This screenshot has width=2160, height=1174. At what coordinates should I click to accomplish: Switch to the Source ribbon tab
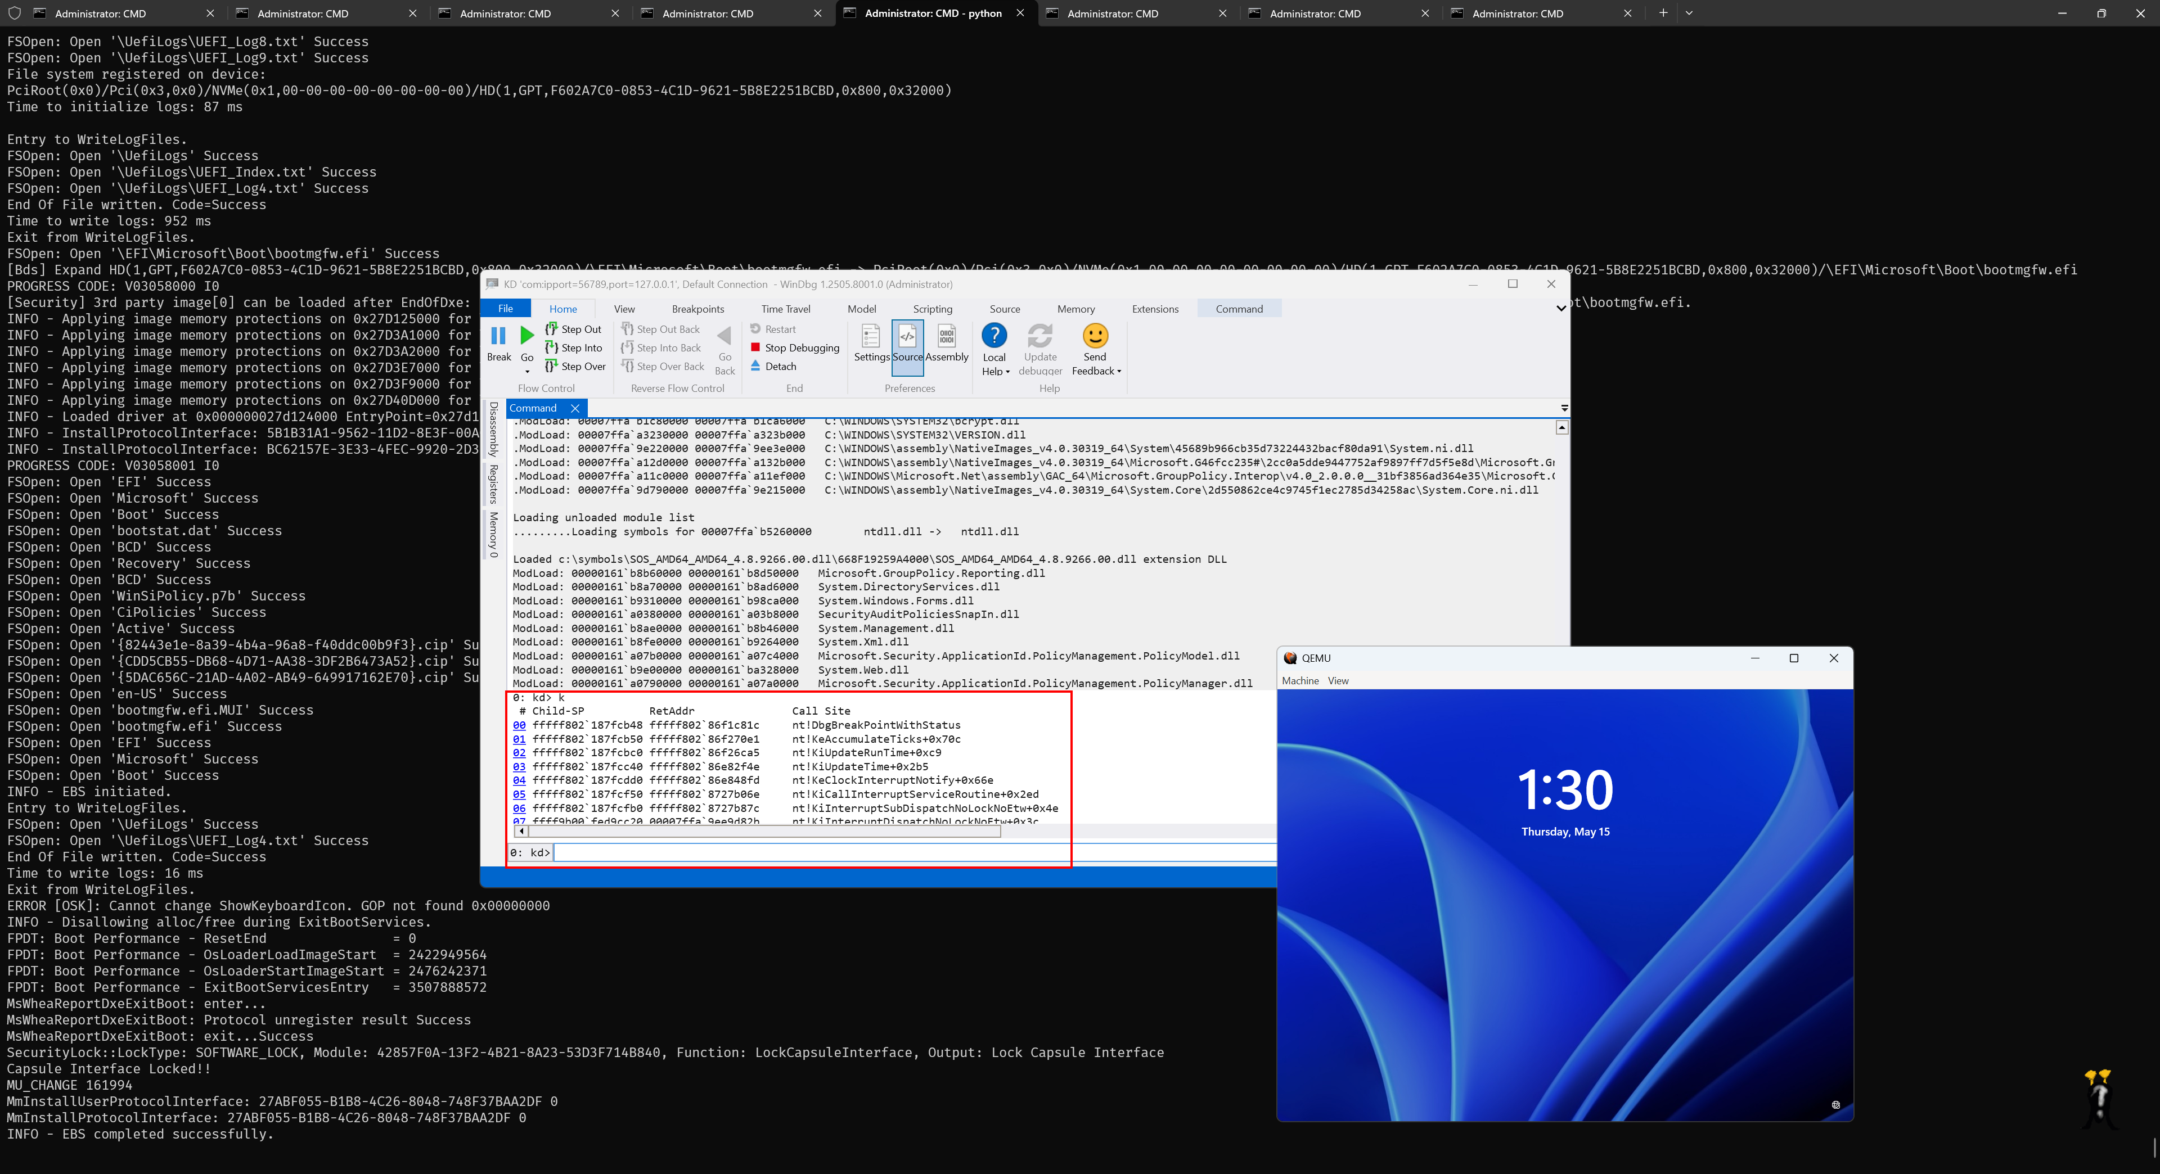[x=1005, y=309]
